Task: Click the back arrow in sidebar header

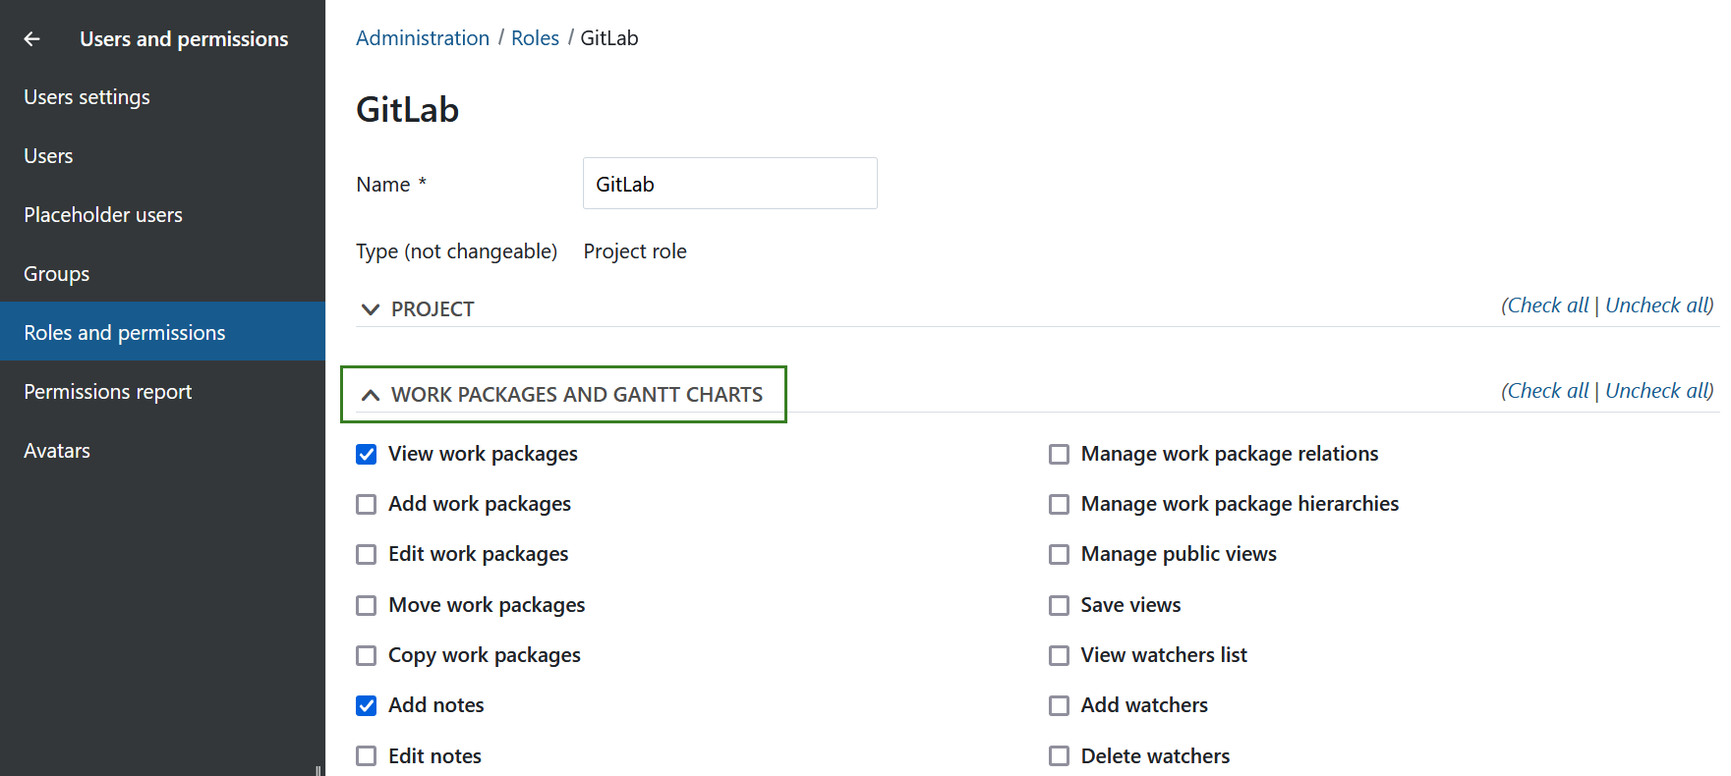Action: [32, 39]
